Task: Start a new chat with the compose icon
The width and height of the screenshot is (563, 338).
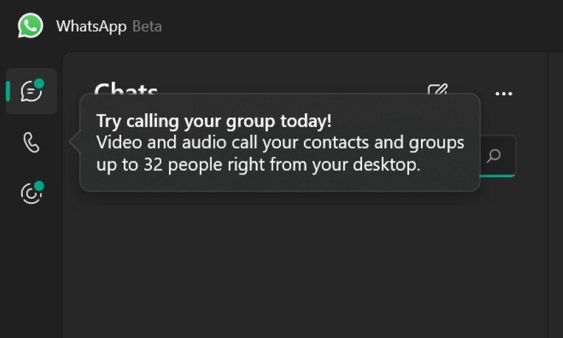Action: click(438, 90)
